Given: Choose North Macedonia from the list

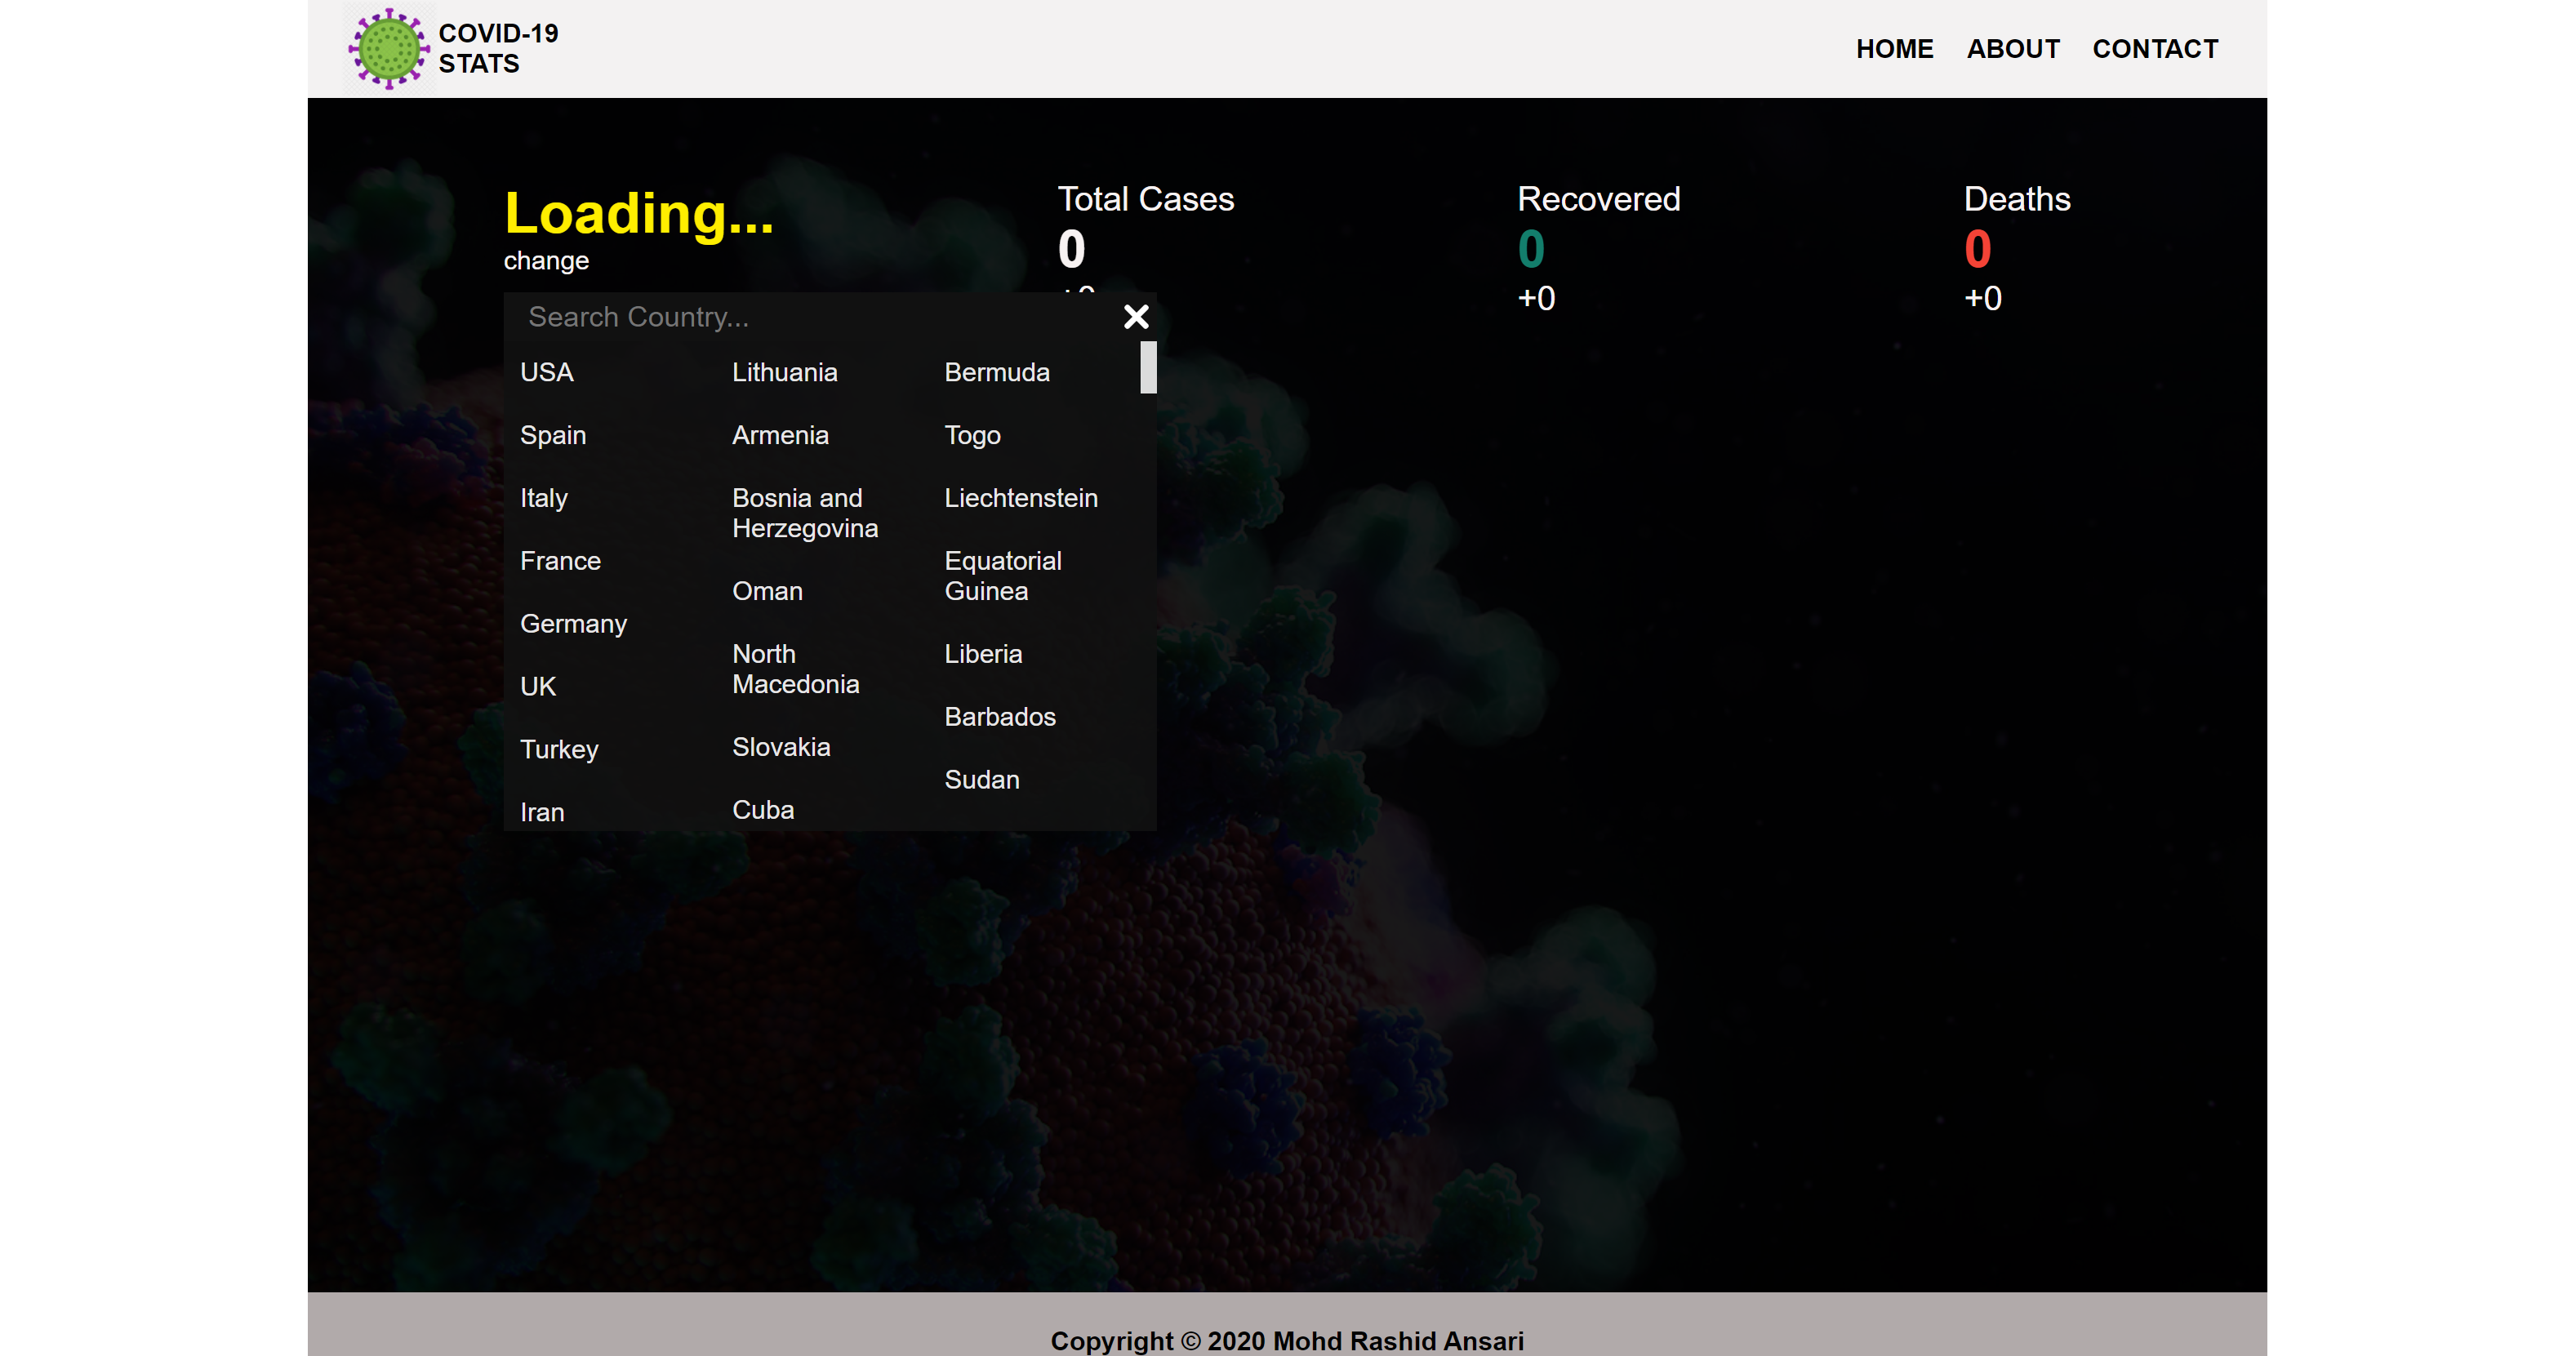Looking at the screenshot, I should click(796, 669).
